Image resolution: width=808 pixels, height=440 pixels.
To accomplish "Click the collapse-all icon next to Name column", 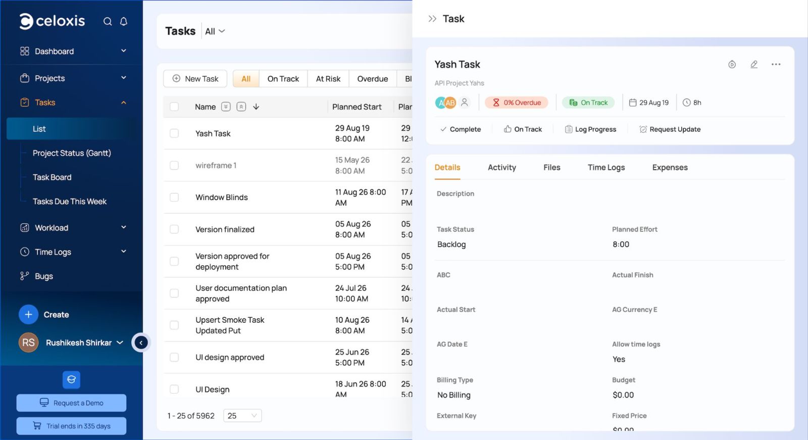I will [241, 107].
